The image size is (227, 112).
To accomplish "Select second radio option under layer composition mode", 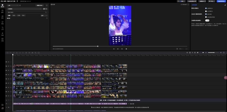I will coord(206,11).
